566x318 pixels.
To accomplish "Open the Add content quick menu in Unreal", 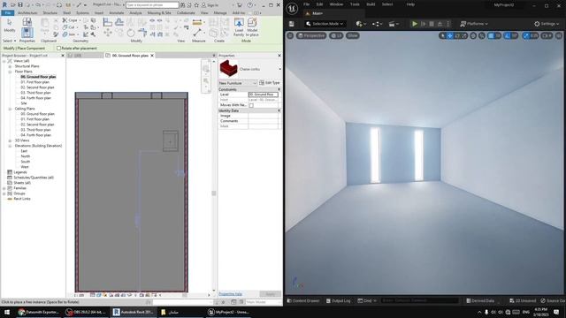I will click(x=361, y=24).
